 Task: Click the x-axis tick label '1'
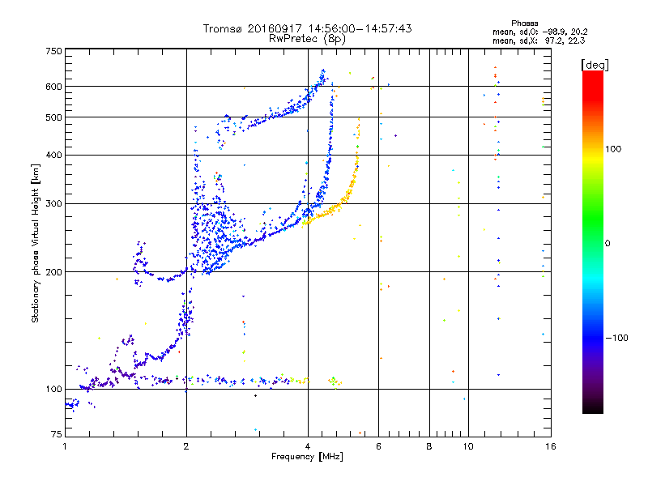coord(65,446)
